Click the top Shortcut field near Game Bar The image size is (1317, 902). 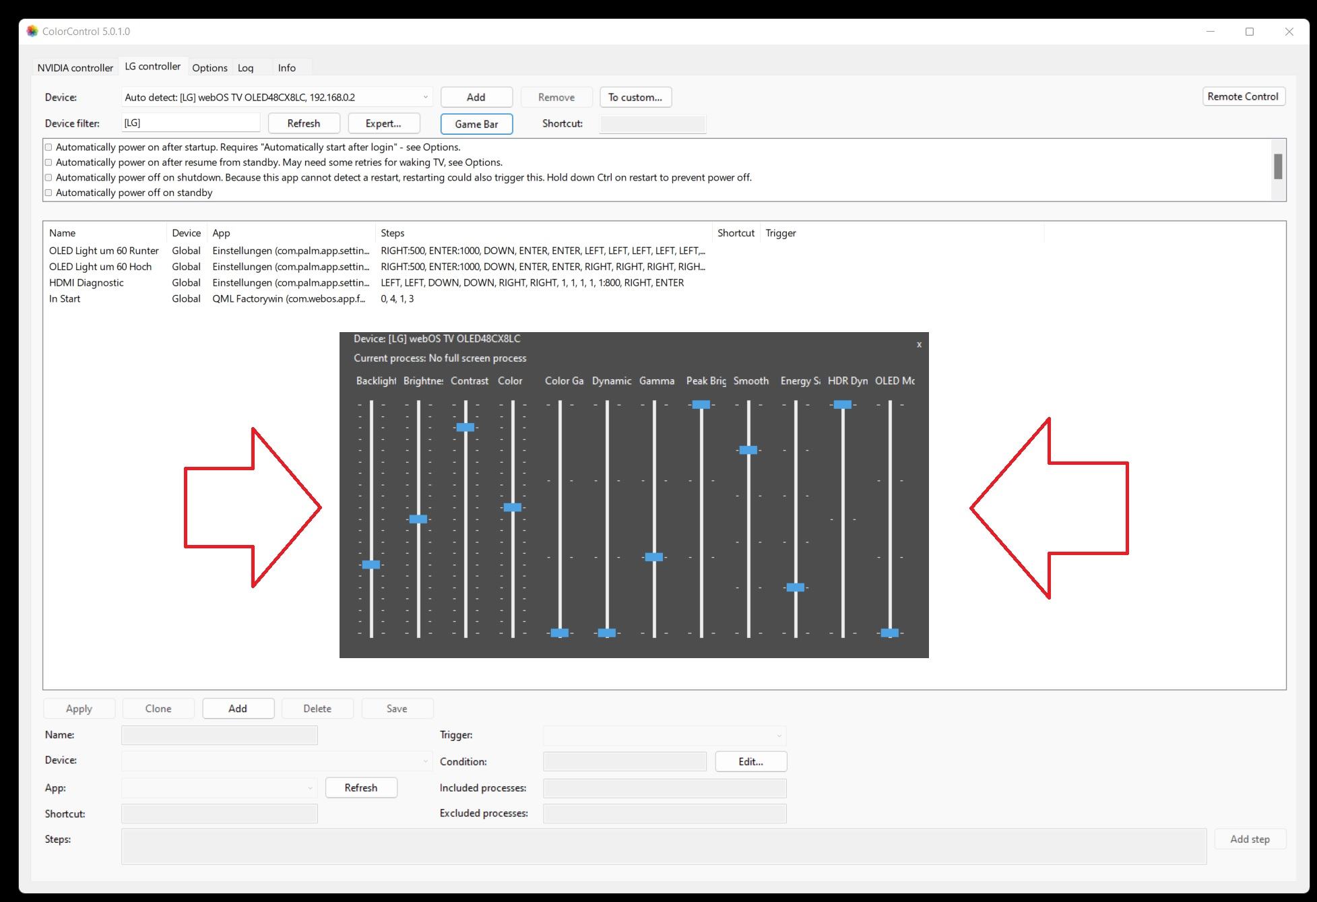point(653,124)
